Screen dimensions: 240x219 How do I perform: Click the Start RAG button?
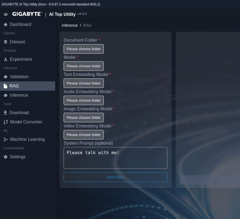click(x=115, y=177)
